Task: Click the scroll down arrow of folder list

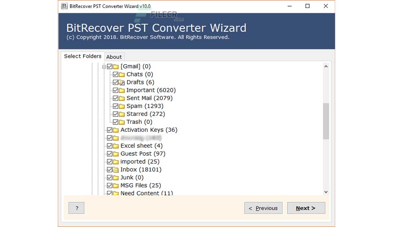Action: (x=326, y=192)
